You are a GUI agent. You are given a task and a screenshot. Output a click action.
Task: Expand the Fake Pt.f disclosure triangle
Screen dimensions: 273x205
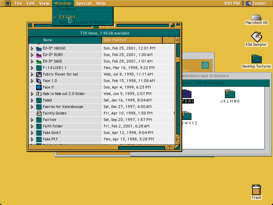click(x=32, y=139)
